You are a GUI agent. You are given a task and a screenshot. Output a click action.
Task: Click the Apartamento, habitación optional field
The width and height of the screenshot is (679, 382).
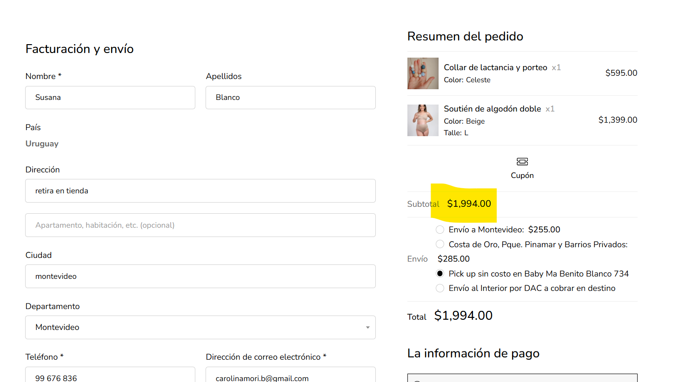click(x=200, y=225)
